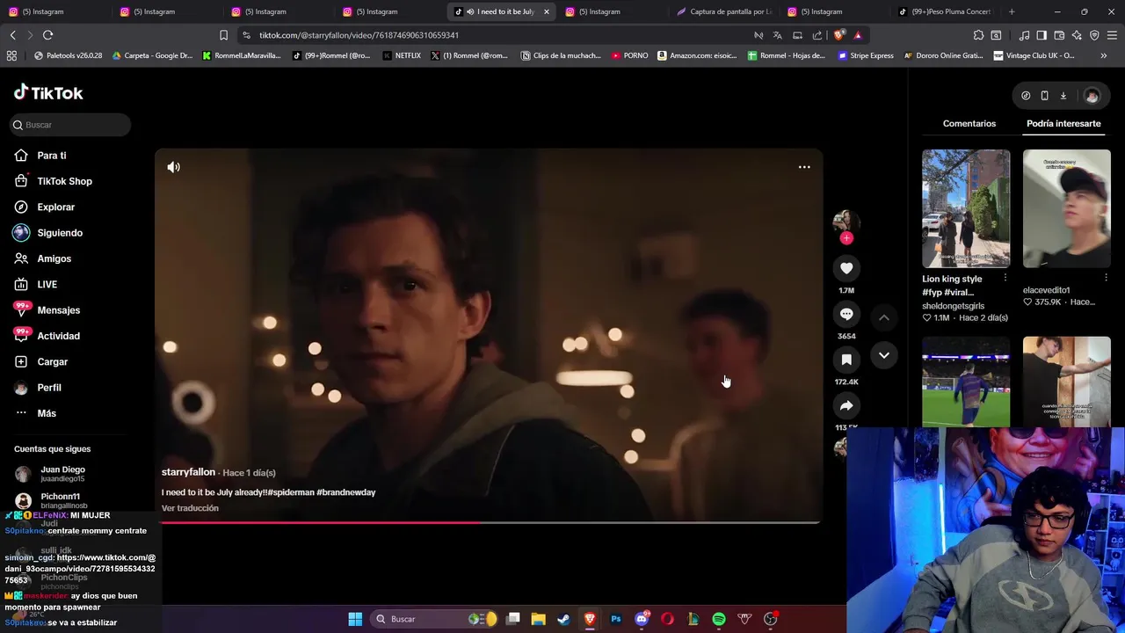1125x633 pixels.
Task: Open Explorar in the sidebar
Action: pos(55,207)
